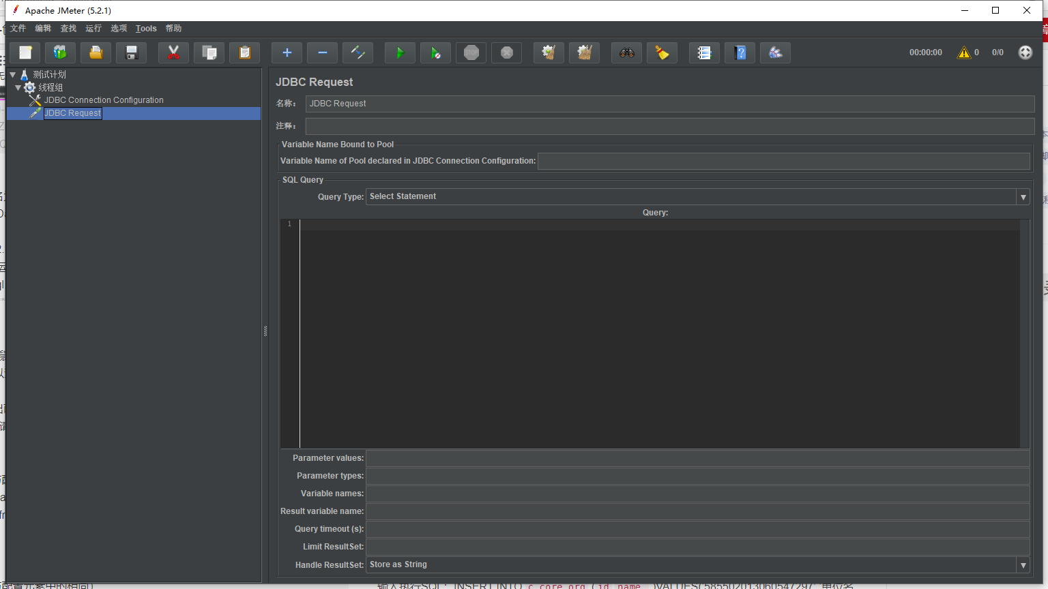Click the Copy icon in toolbar
This screenshot has width=1048, height=589.
[x=209, y=52]
